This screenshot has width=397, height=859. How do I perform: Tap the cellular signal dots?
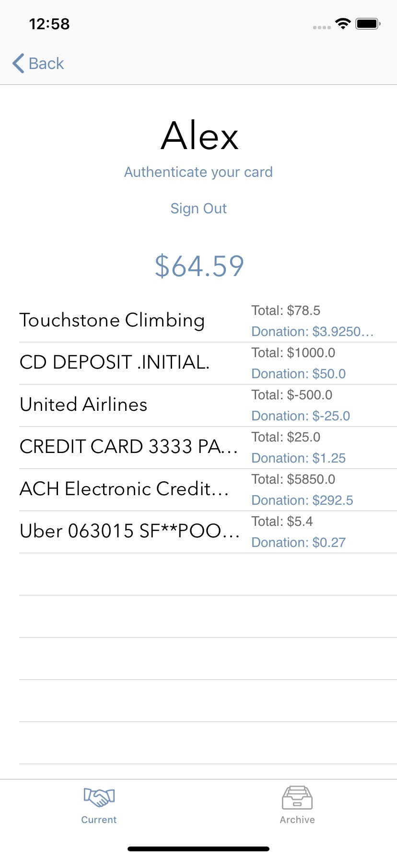tap(322, 27)
